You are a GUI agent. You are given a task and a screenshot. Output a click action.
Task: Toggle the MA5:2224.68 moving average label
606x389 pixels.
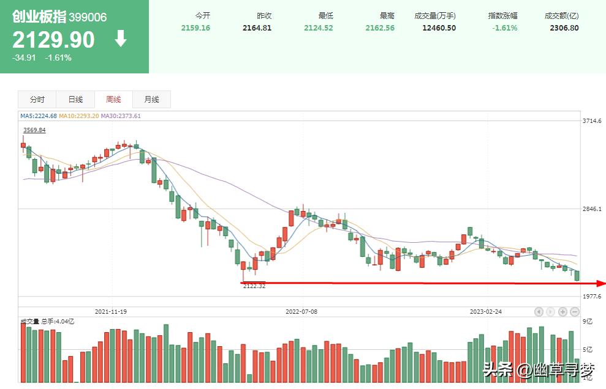click(x=39, y=116)
